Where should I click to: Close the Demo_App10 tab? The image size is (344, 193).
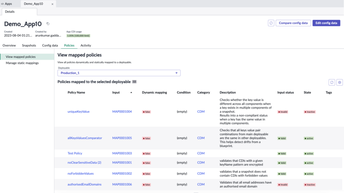pyautogui.click(x=52, y=4)
